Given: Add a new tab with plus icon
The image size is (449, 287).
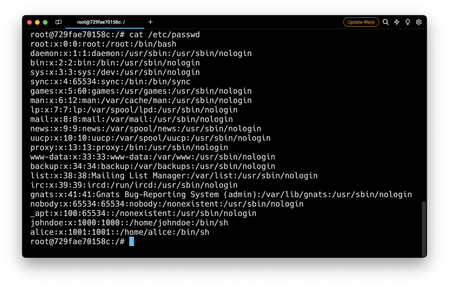Looking at the screenshot, I should pyautogui.click(x=150, y=22).
